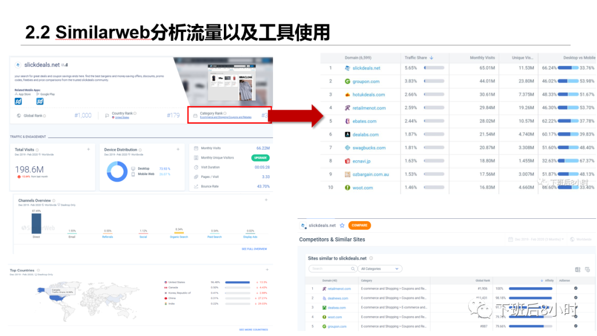Screen dimensions: 597x336
Task: Click the AdSense checkmark for retailmenot.com
Action: click(x=575, y=288)
